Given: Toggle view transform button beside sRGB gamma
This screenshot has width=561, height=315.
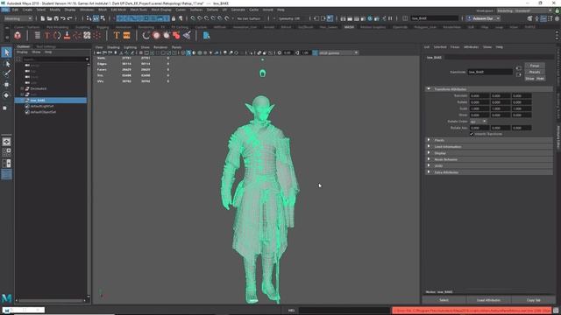Looking at the screenshot, I should (315, 52).
